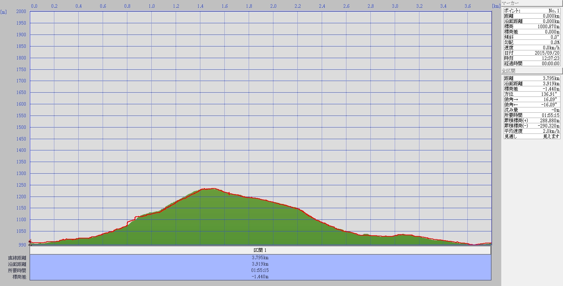Click the 傾斜 0.0° value
The image size is (563, 286).
click(x=555, y=37)
